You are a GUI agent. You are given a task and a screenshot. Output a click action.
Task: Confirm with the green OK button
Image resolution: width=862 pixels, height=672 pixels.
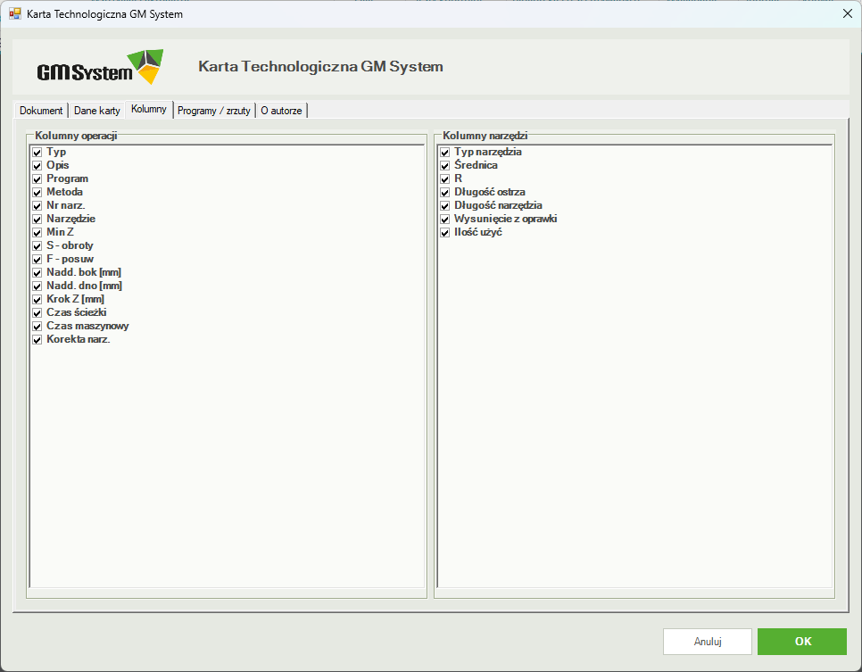point(802,642)
